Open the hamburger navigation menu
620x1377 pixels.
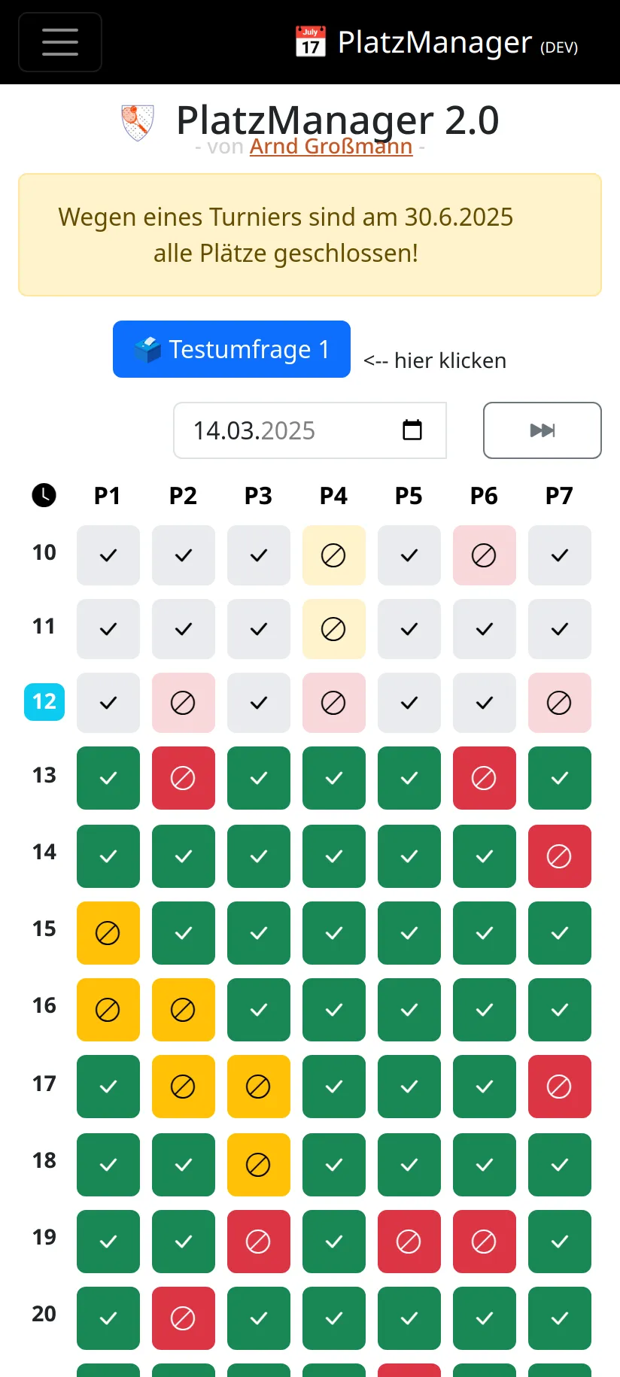tap(60, 42)
